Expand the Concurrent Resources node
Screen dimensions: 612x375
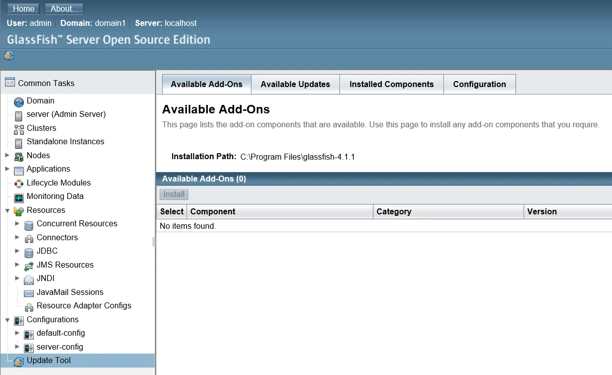[17, 223]
